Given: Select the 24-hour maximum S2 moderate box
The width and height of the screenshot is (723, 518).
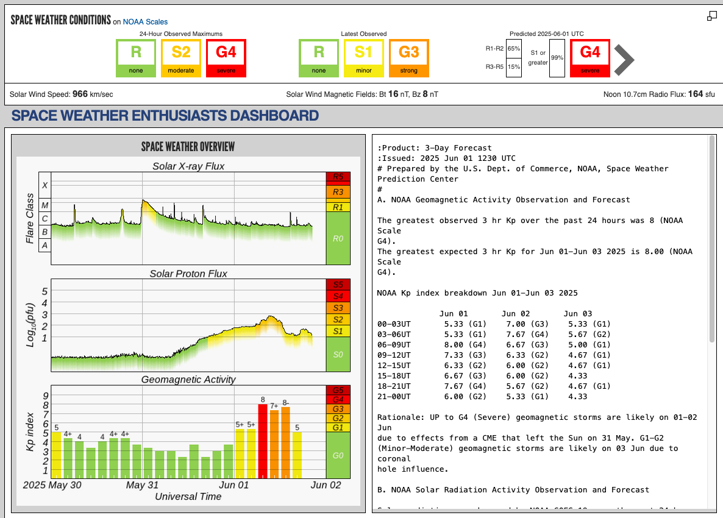Looking at the screenshot, I should tap(181, 58).
